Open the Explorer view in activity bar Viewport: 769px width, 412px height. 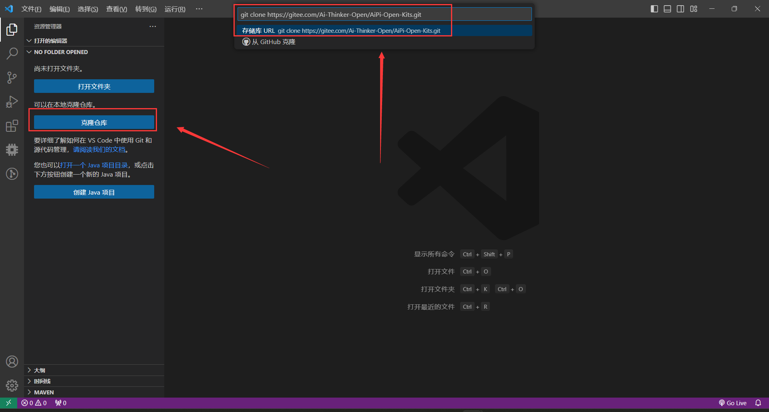click(12, 29)
